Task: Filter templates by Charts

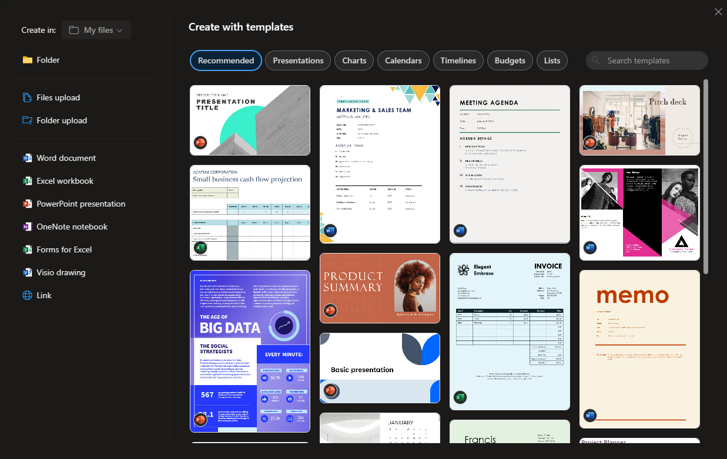Action: click(354, 60)
